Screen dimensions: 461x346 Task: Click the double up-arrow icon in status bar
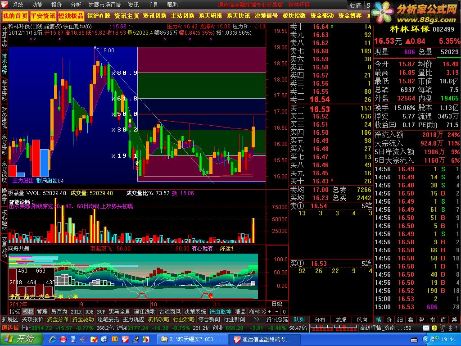point(450,328)
